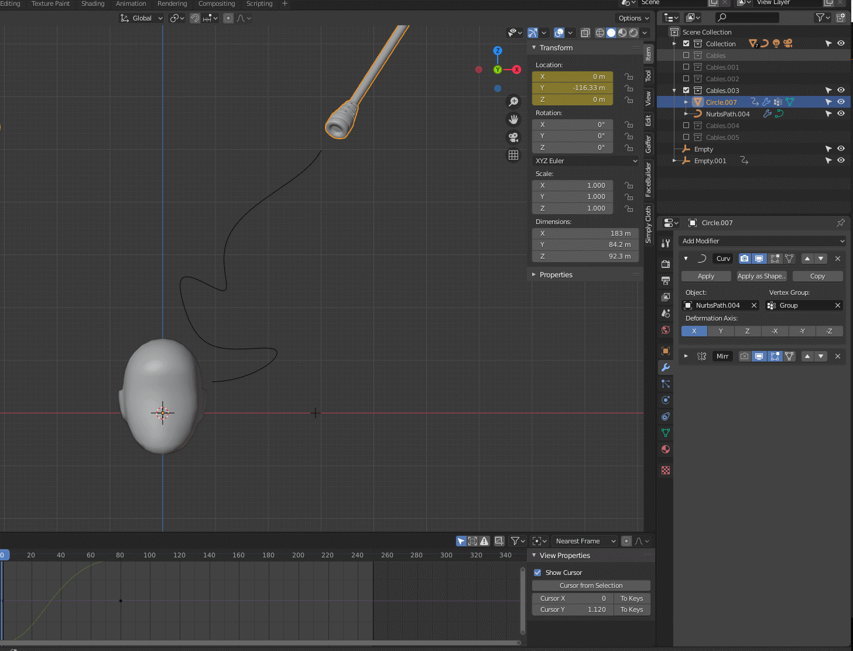The height and width of the screenshot is (651, 853).
Task: Open the Modifiers wrench properties tab
Action: (666, 367)
